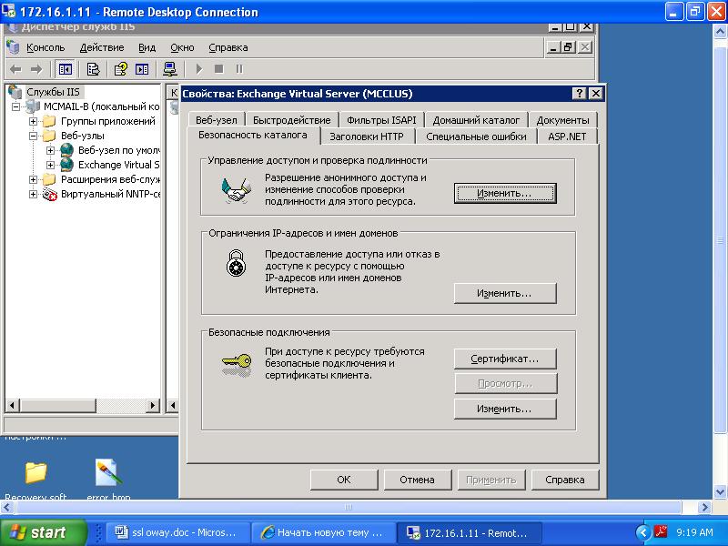Select the Безопасность каталога tab
728x546 pixels.
click(253, 135)
